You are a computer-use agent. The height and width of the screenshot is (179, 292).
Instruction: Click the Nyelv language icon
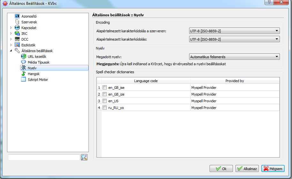point(24,68)
